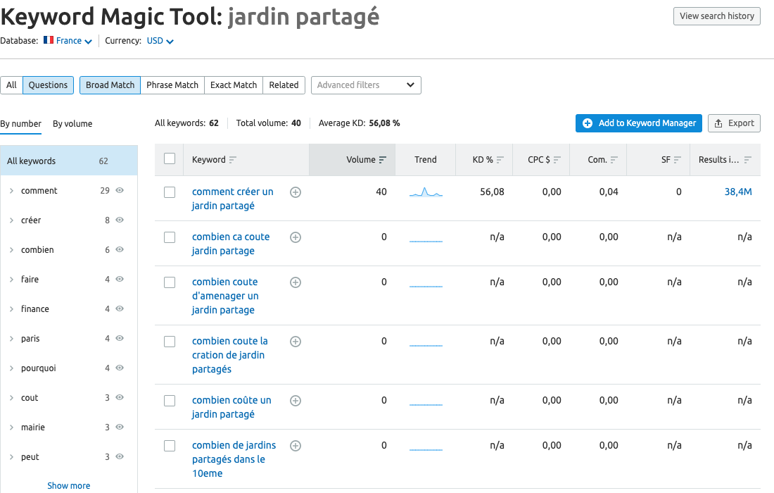Click the France flag icon
The height and width of the screenshot is (493, 774).
[x=49, y=40]
